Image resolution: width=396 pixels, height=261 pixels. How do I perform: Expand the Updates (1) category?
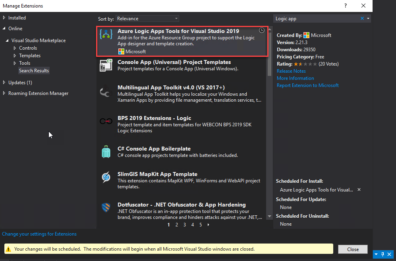[x=4, y=83]
